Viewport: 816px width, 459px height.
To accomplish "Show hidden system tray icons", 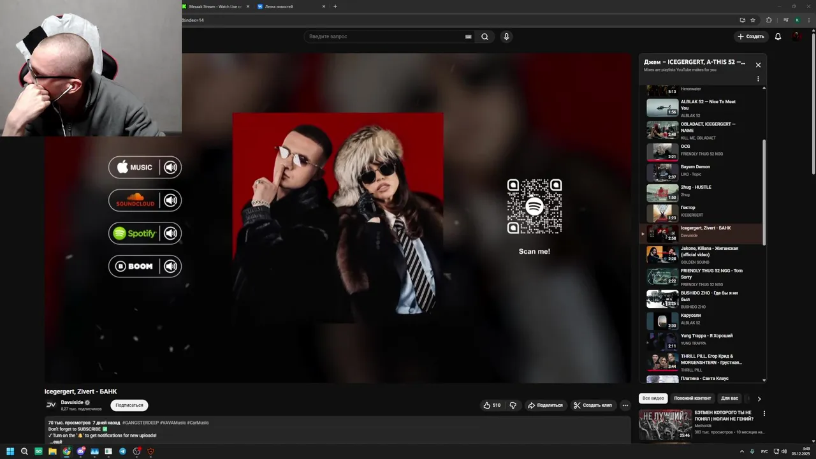I will click(x=743, y=451).
